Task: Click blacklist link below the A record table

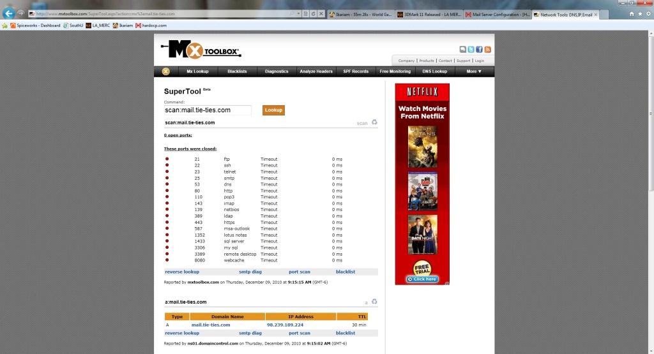Action: point(346,333)
